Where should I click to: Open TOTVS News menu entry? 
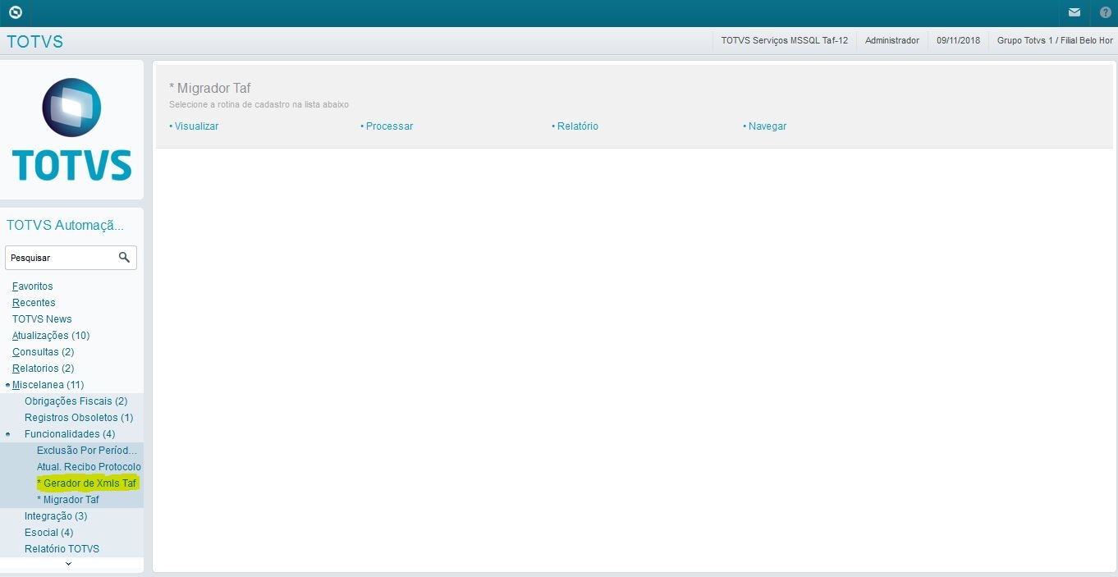[x=42, y=319]
